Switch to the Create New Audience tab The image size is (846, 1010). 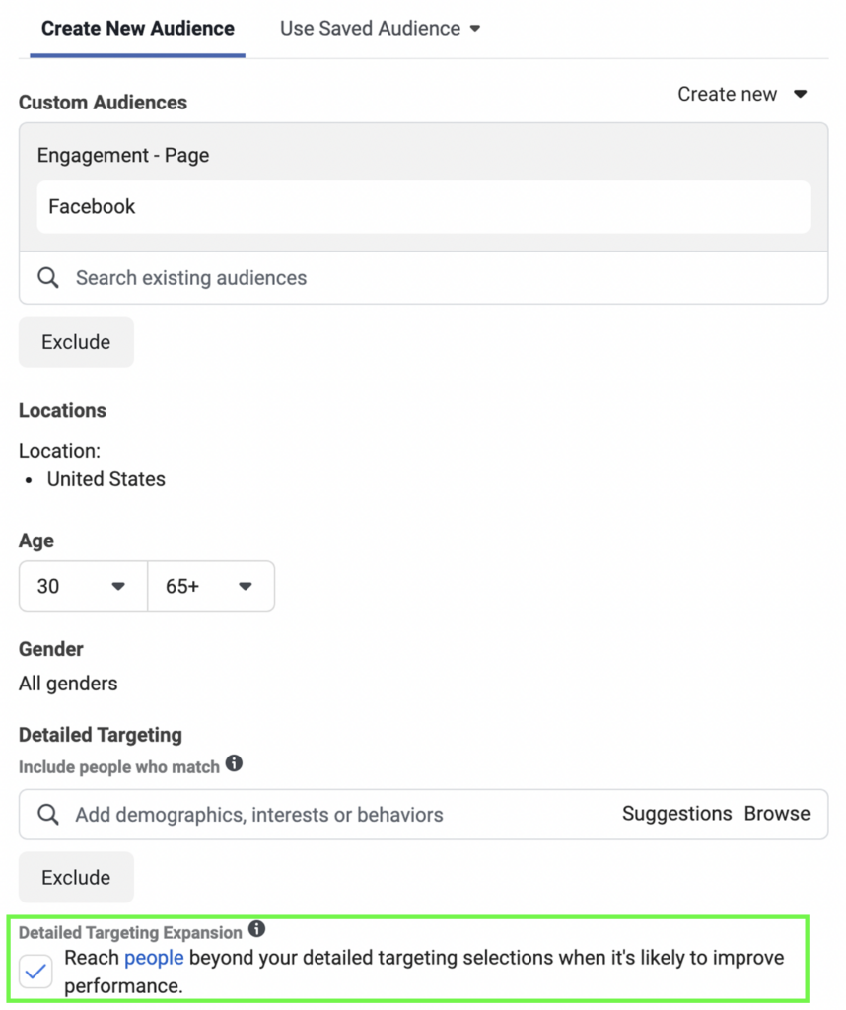tap(136, 28)
